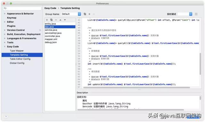
Task: Remove the current template group
Action: [x=94, y=14]
